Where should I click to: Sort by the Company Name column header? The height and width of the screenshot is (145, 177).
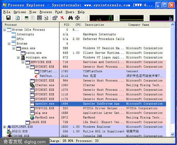(145, 25)
